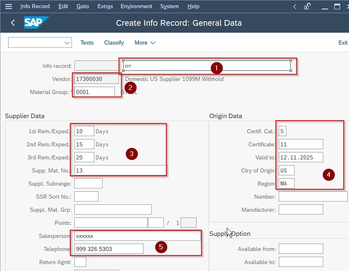
Task: Click the Vendor field 17300030
Action: (x=96, y=79)
